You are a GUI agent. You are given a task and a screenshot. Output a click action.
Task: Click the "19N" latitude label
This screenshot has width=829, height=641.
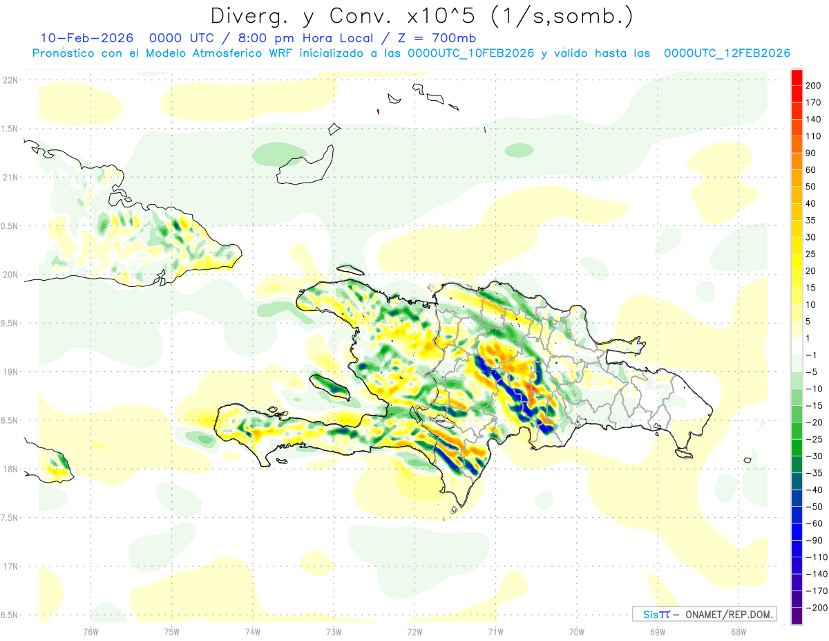click(x=11, y=371)
